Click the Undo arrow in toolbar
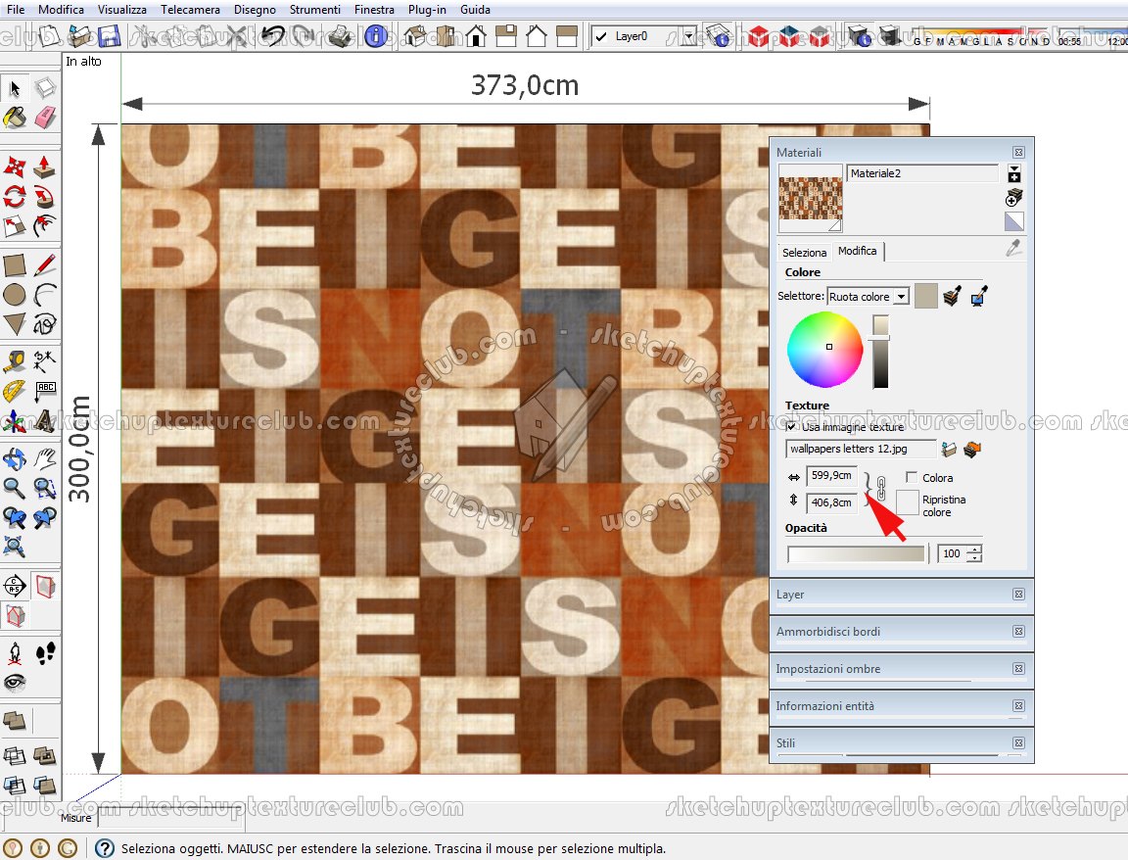The image size is (1128, 860). pos(272,37)
